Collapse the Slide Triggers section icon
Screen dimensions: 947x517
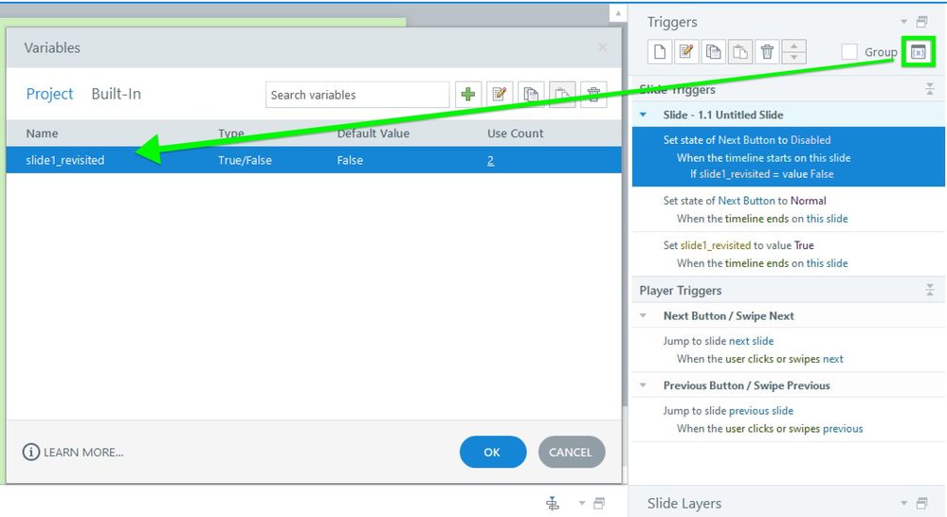click(x=930, y=89)
